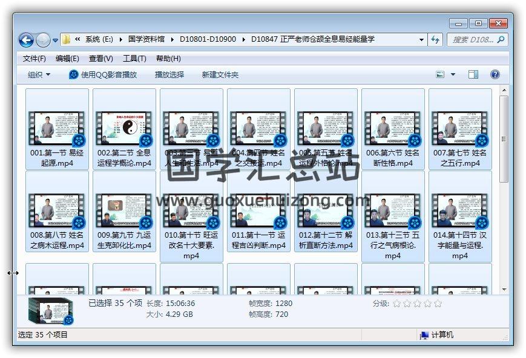Click the refresh button beside address bar
Image resolution: width=526 pixels, height=358 pixels.
tap(435, 39)
